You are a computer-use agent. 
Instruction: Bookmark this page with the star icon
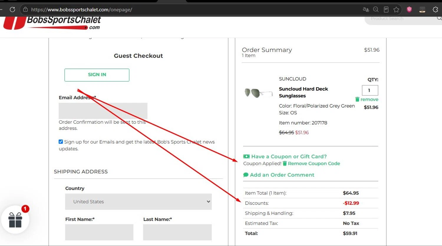[x=396, y=9]
